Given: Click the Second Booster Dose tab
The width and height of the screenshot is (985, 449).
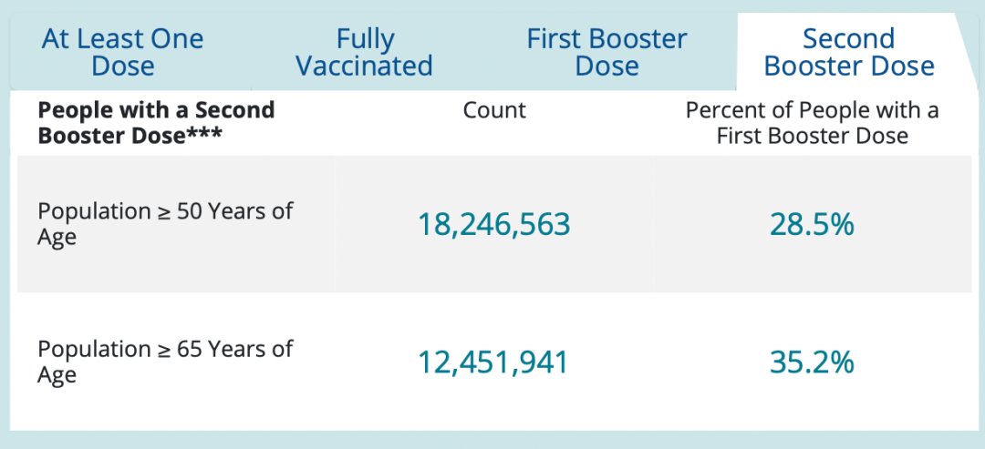Looking at the screenshot, I should pyautogui.click(x=849, y=52).
